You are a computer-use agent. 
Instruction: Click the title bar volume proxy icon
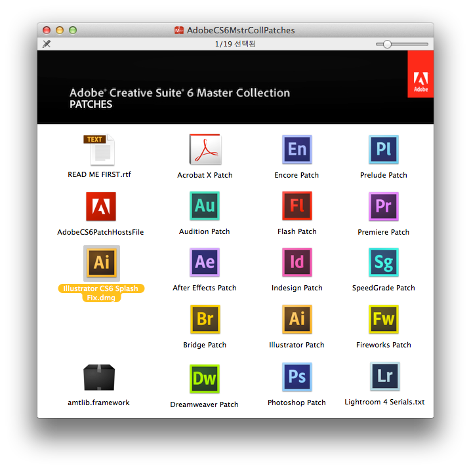point(179,30)
